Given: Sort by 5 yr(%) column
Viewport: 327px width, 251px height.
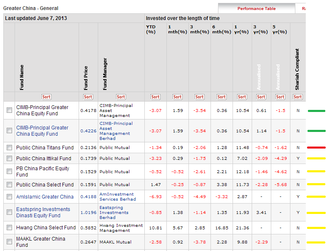Looking at the screenshot, I should pos(280,97).
